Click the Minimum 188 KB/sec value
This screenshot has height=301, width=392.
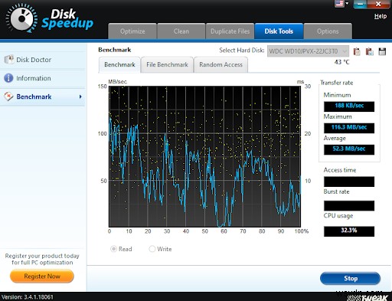(x=349, y=106)
